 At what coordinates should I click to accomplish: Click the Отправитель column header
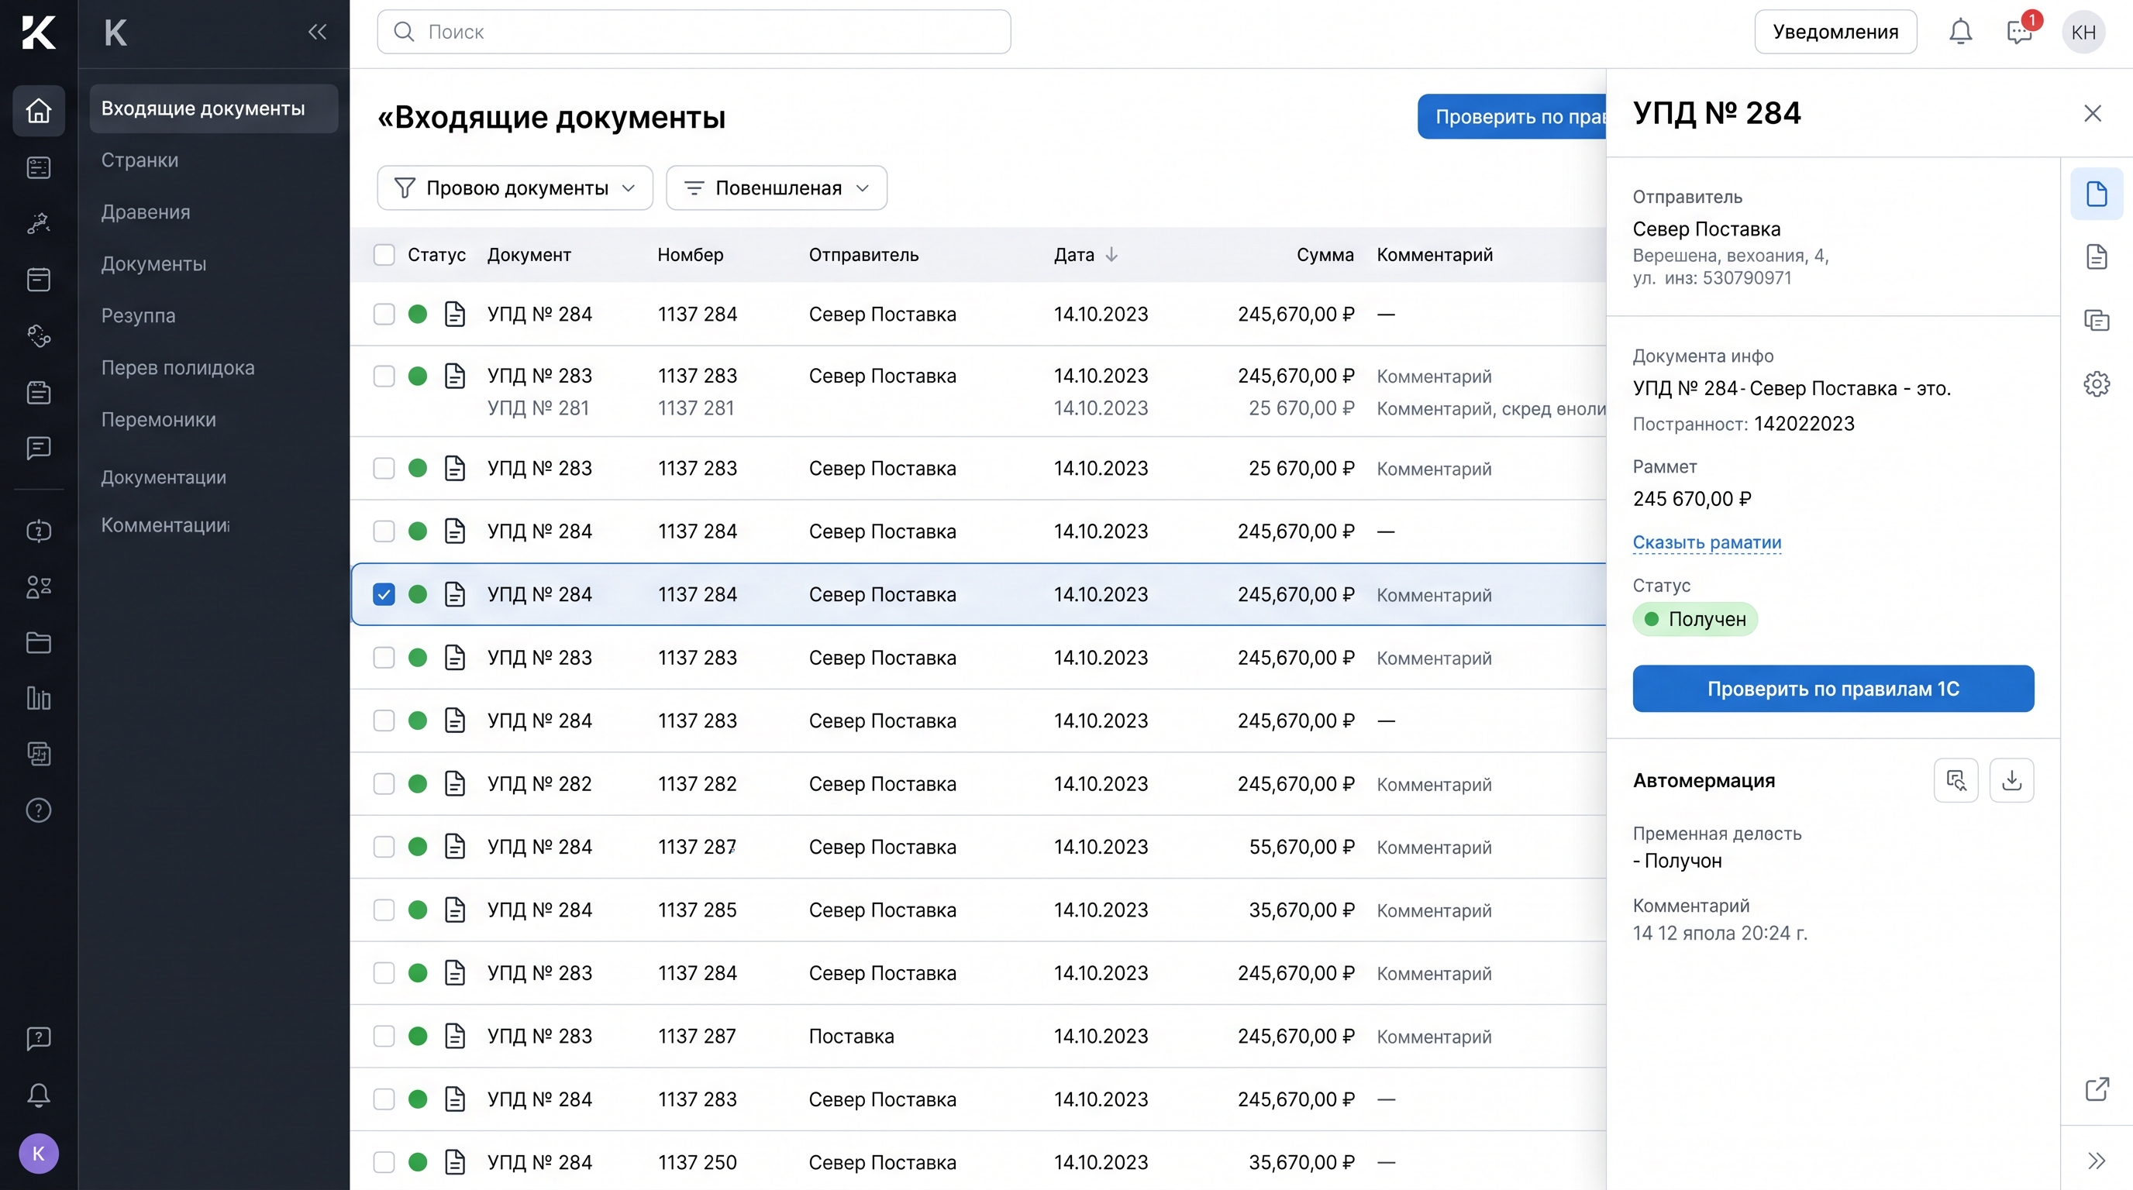point(863,255)
